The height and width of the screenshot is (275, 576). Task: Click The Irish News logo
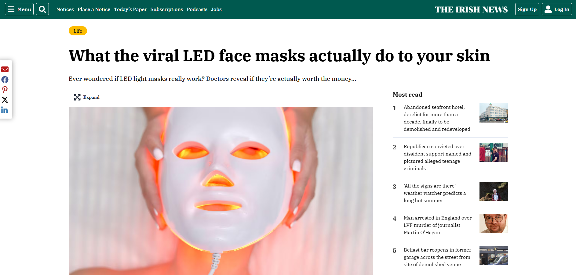click(471, 9)
